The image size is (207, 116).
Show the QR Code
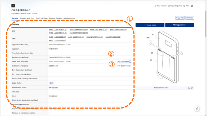tap(190, 18)
